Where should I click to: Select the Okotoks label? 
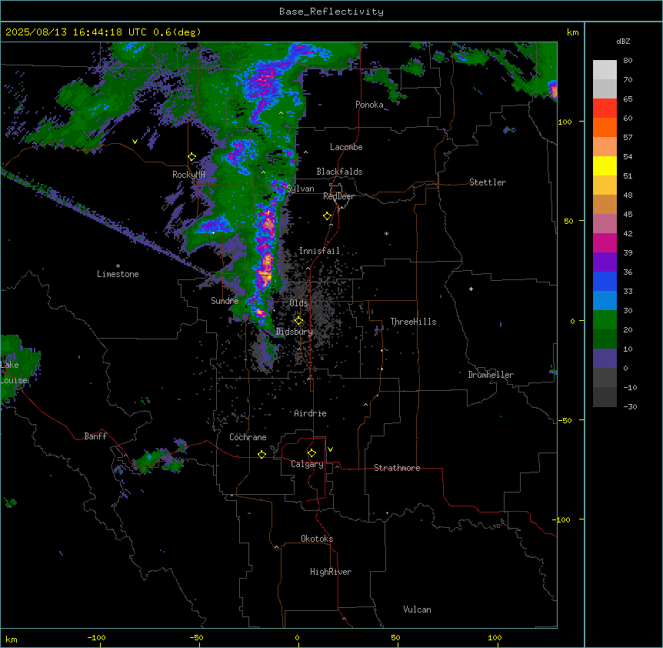click(x=317, y=539)
